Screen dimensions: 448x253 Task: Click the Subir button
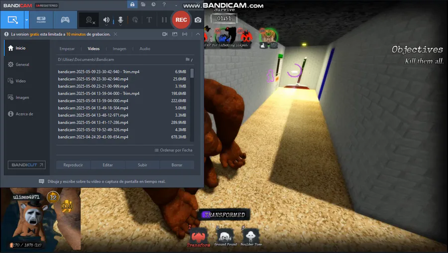(x=142, y=165)
